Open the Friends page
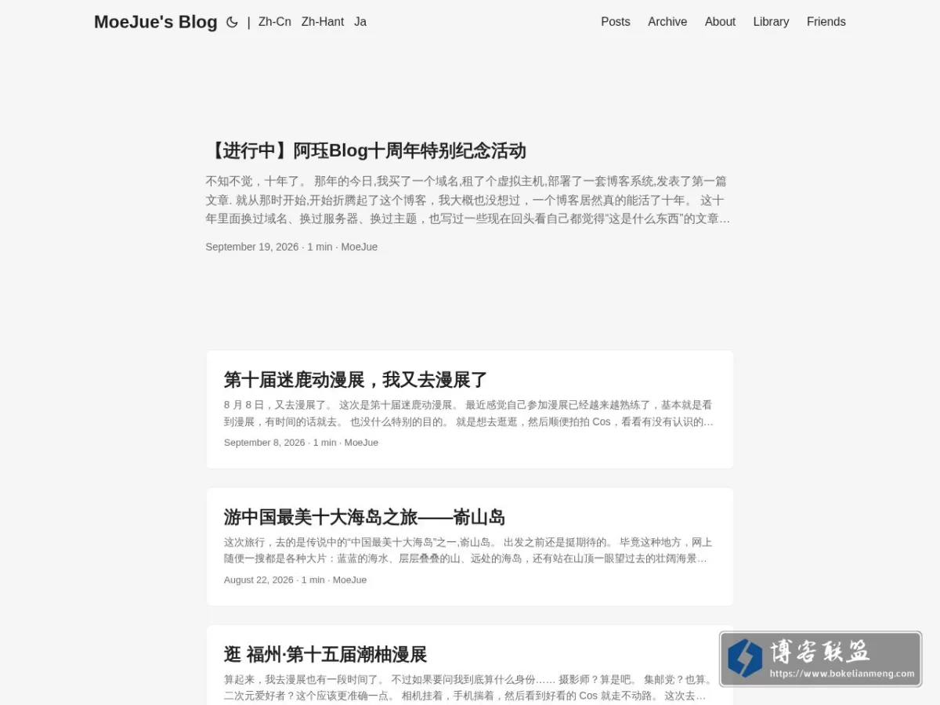This screenshot has height=705, width=940. (x=826, y=22)
